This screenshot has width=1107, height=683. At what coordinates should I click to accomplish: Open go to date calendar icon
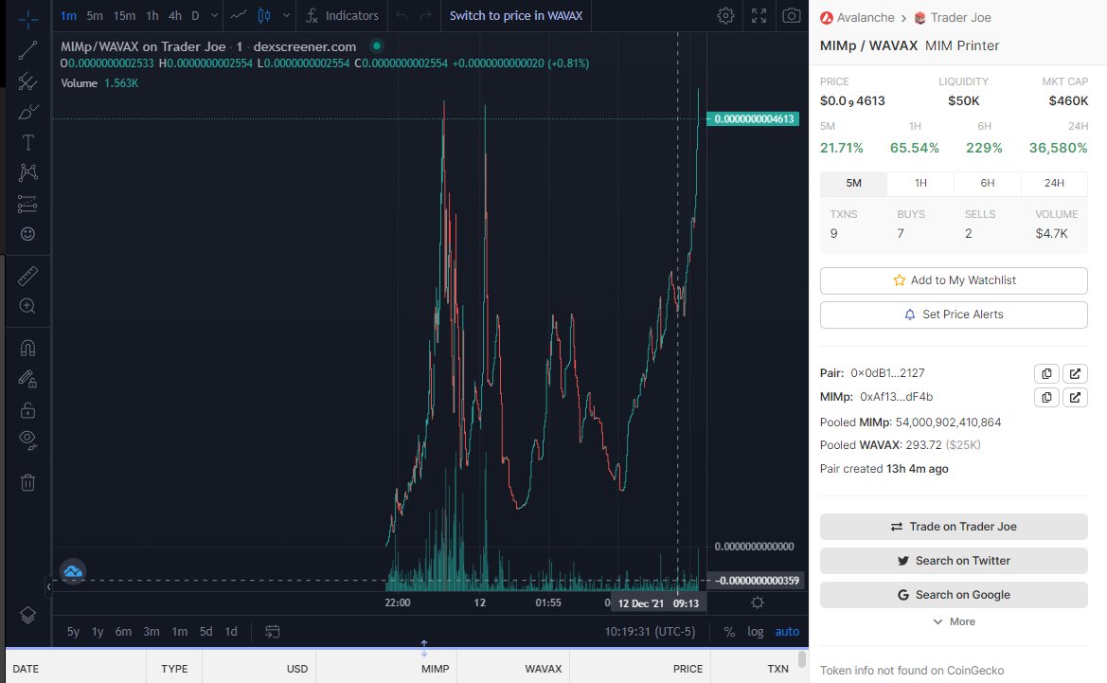click(x=273, y=632)
